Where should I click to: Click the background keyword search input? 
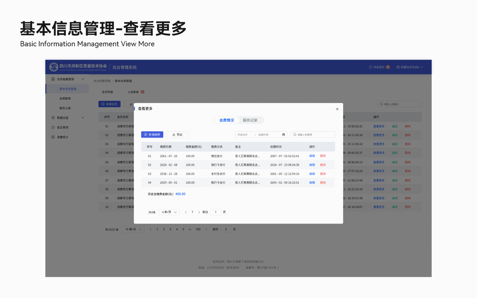point(399,104)
